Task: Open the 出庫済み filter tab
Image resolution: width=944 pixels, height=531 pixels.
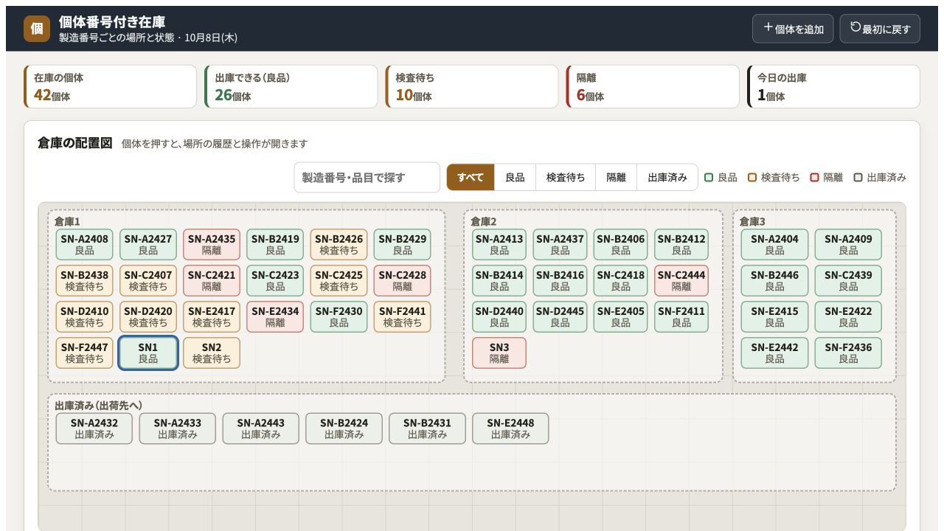Action: (667, 178)
